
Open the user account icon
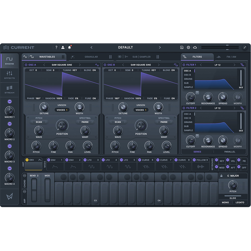coord(63,47)
